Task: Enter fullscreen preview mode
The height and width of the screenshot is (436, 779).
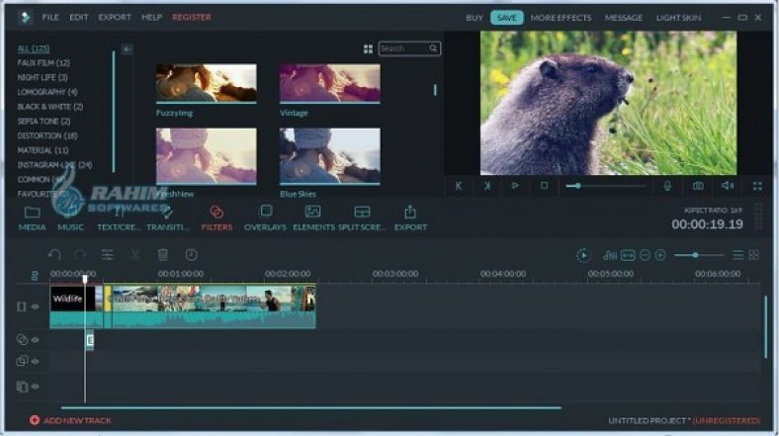Action: coord(757,185)
